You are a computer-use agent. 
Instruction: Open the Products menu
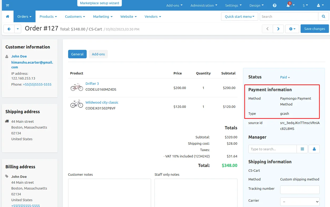pos(48,16)
